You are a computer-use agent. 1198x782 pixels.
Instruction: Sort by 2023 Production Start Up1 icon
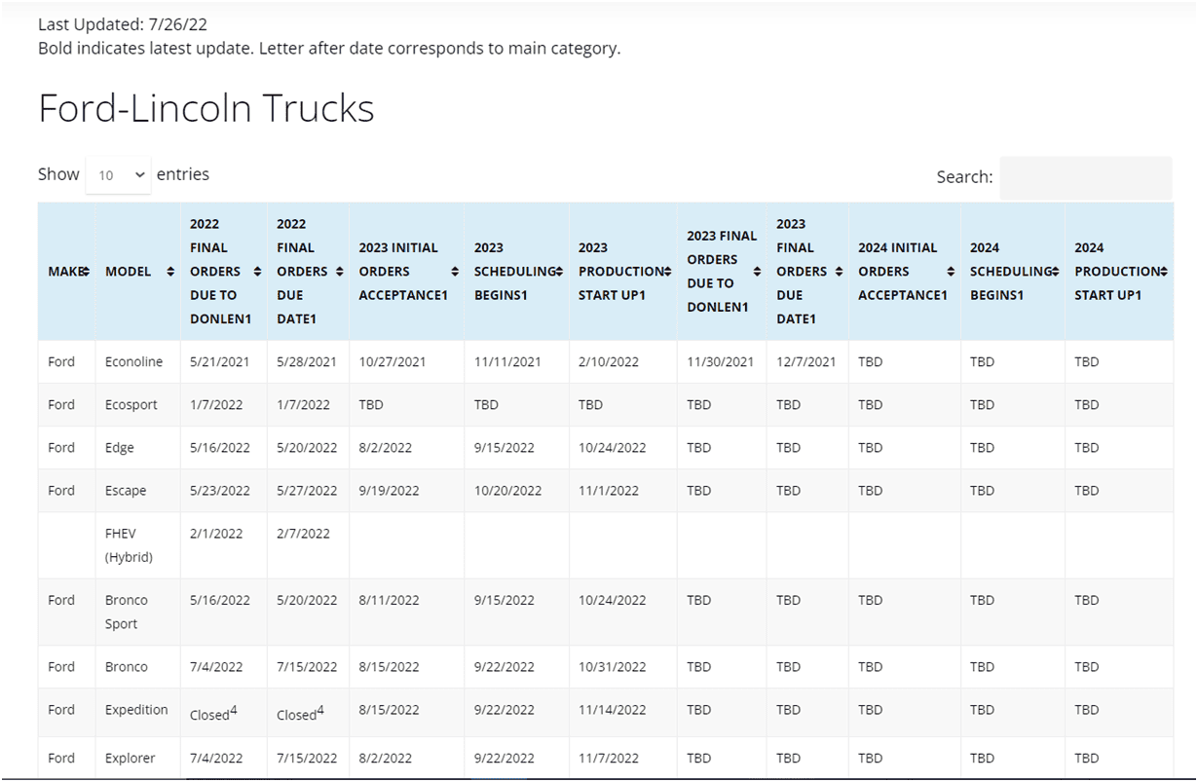pos(667,272)
